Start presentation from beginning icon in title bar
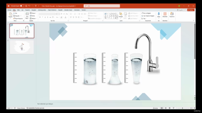The width and height of the screenshot is (202, 113). [x=36, y=6]
